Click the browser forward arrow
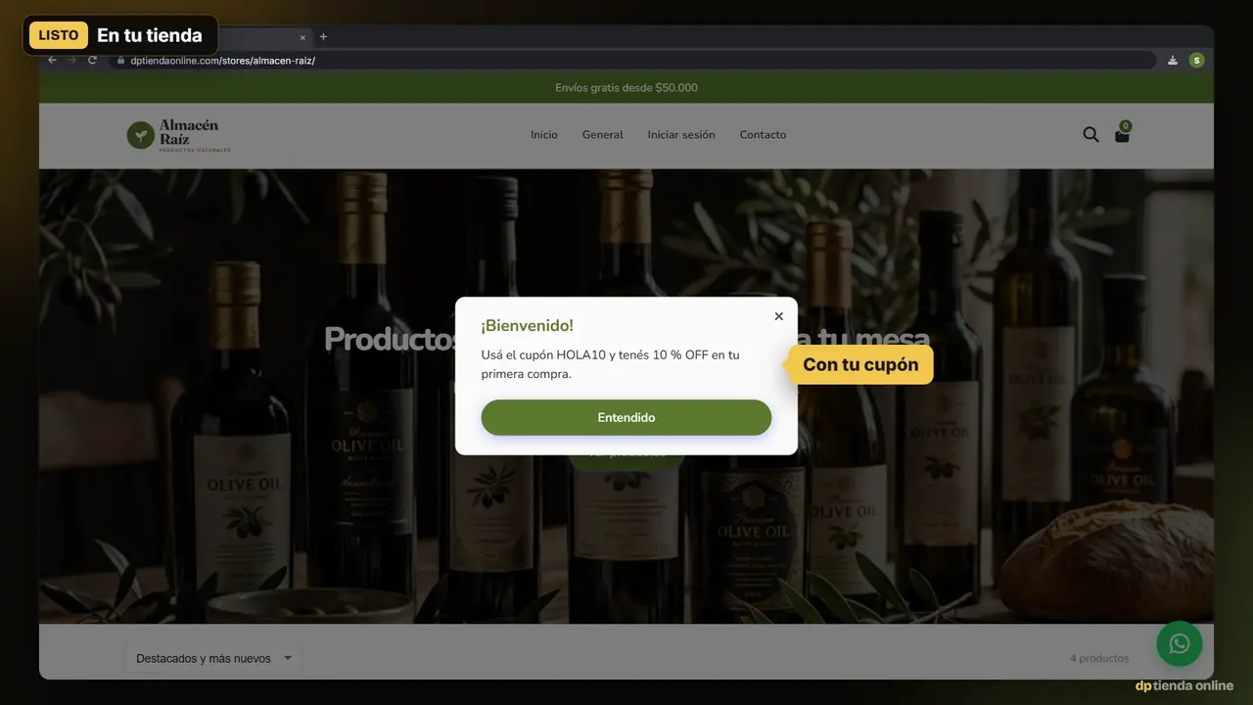 pos(71,61)
